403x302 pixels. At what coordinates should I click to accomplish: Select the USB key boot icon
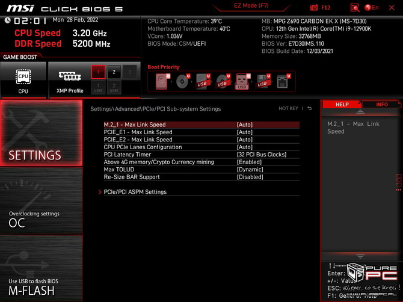click(x=242, y=81)
